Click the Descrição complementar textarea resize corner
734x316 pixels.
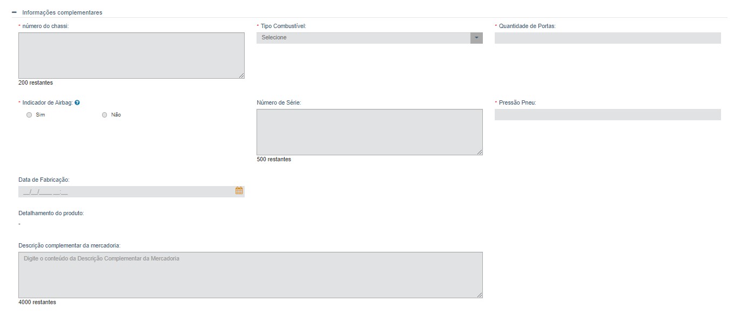click(480, 295)
